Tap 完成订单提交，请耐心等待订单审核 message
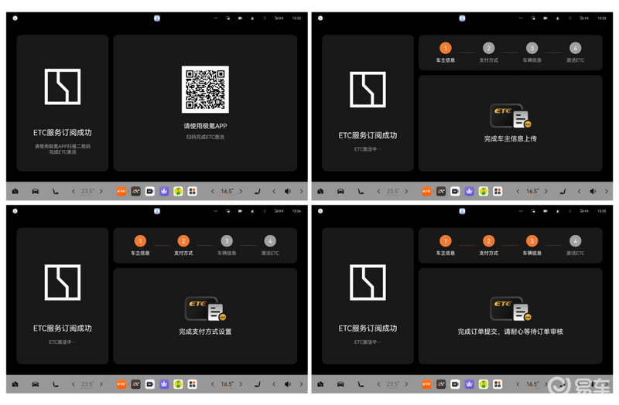The width and height of the screenshot is (619, 405). (x=511, y=332)
